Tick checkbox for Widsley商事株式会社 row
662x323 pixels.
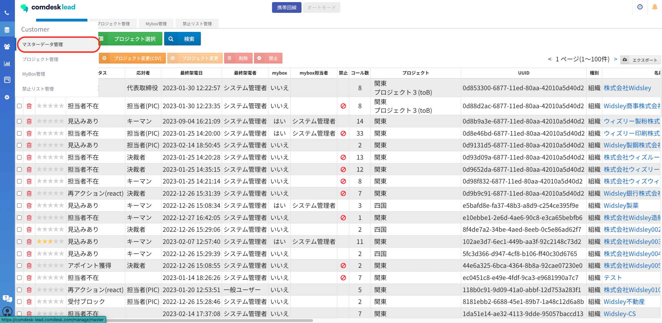point(19,106)
